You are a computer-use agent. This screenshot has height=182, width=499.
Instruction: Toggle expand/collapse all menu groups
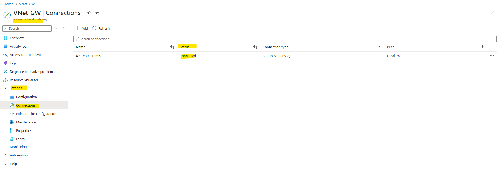pos(56,28)
